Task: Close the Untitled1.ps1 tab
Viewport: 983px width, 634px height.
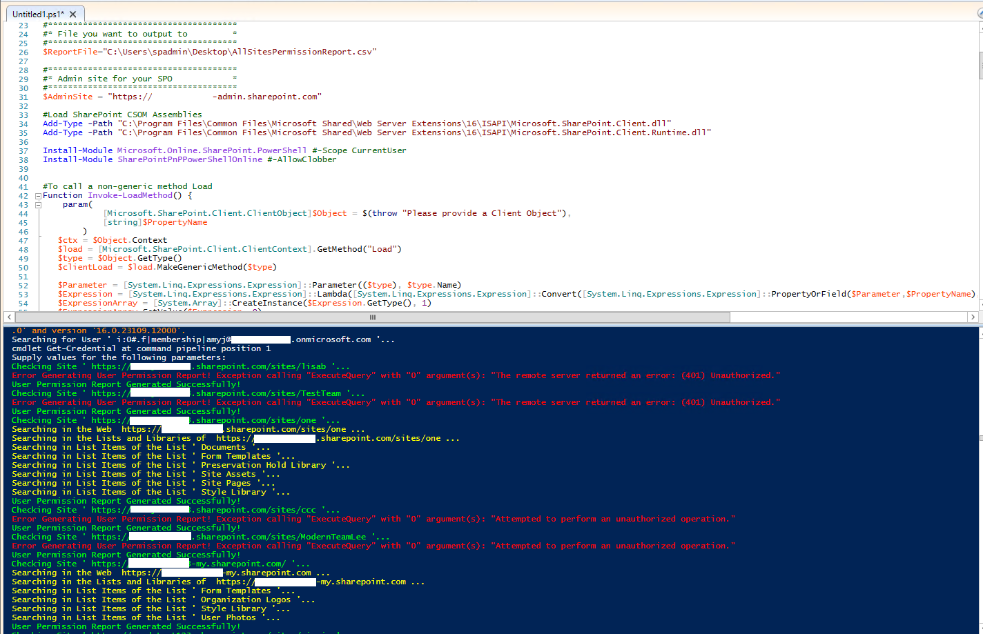Action: [x=73, y=14]
